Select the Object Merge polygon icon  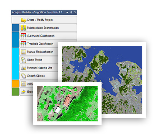23,60
